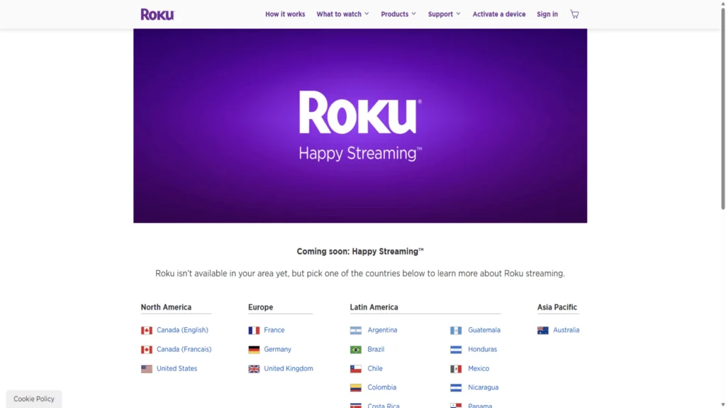The image size is (726, 408).
Task: Click the Germany flag icon
Action: click(x=254, y=348)
